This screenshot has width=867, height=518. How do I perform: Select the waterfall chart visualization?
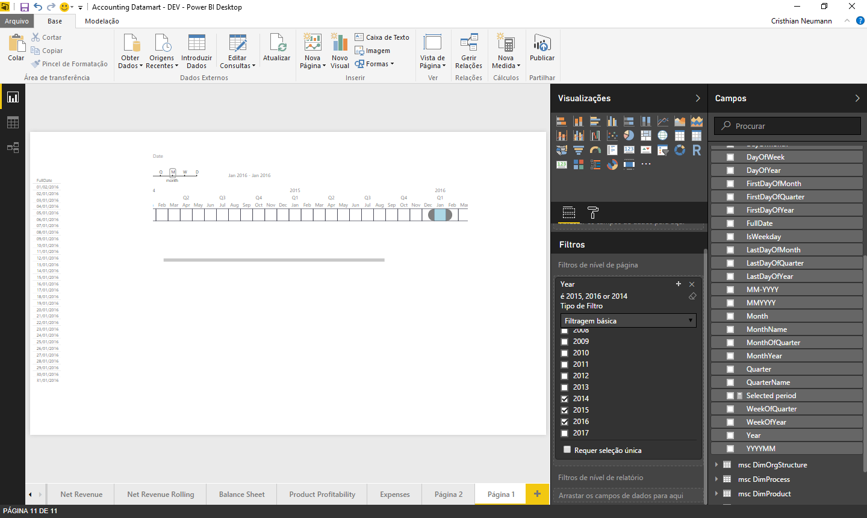pyautogui.click(x=595, y=136)
